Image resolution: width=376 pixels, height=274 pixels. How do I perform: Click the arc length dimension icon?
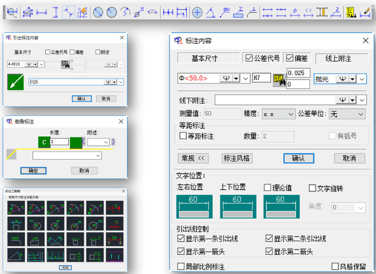pyautogui.click(x=152, y=12)
